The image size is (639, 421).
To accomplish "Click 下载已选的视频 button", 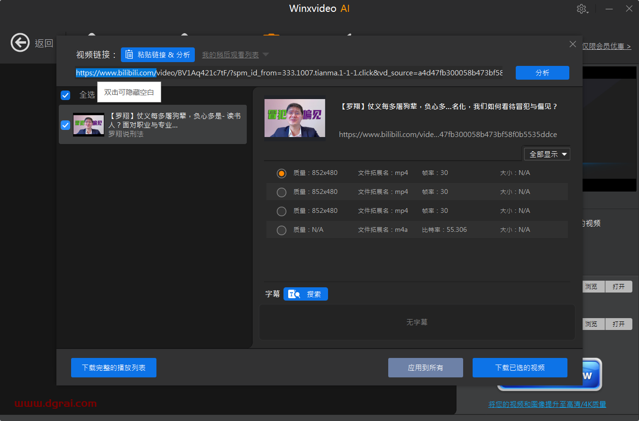I will pyautogui.click(x=520, y=367).
